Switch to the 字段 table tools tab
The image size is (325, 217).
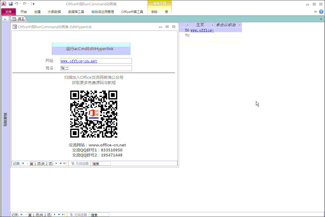[154, 12]
